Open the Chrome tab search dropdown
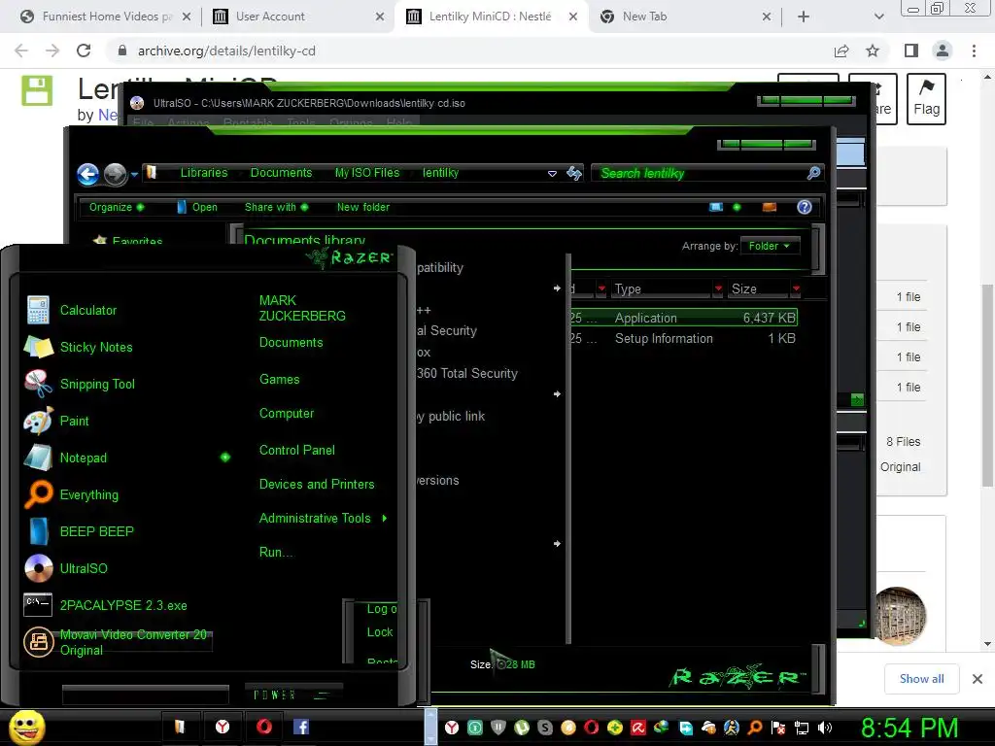 pyautogui.click(x=878, y=17)
